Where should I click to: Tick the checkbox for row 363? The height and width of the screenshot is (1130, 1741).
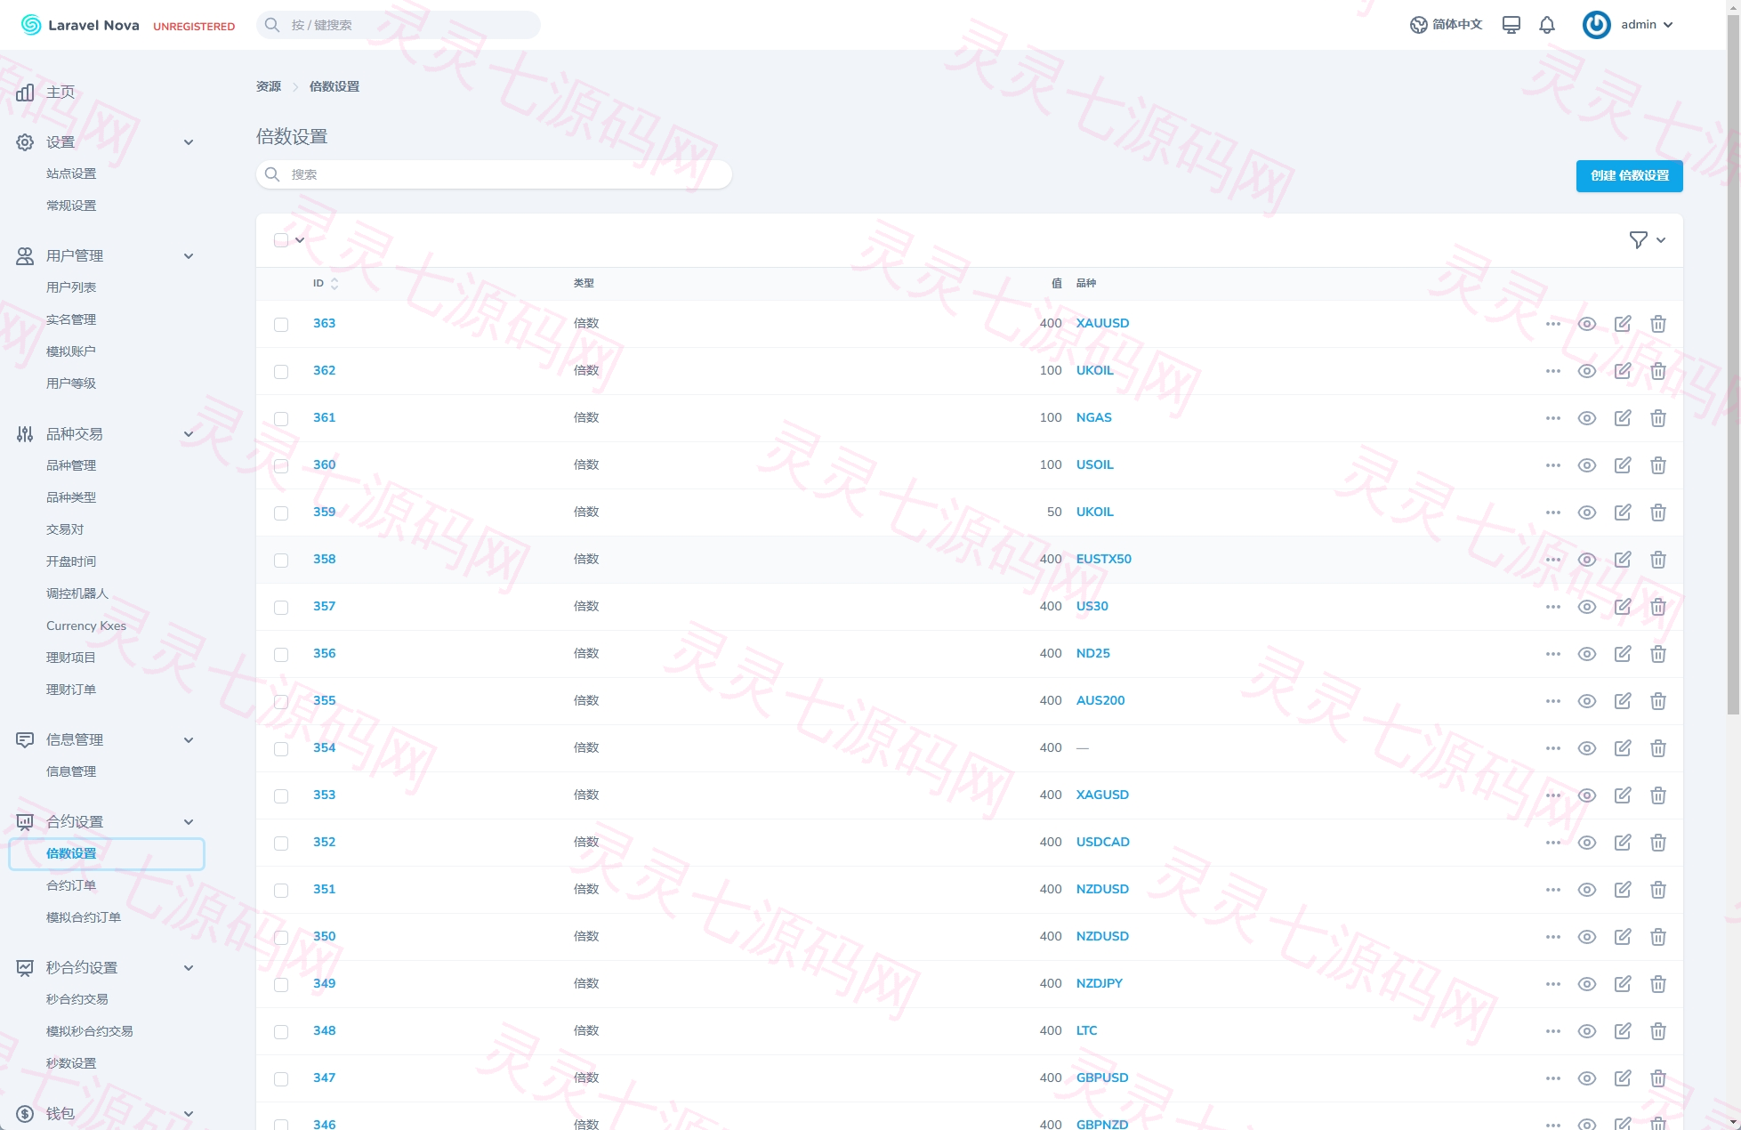tap(281, 325)
